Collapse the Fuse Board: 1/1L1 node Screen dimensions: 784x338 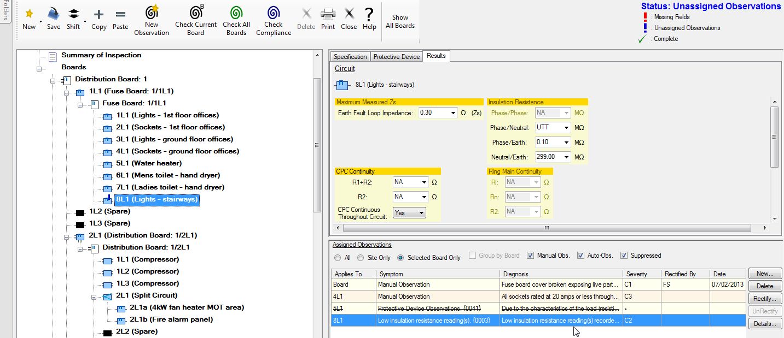click(x=80, y=105)
